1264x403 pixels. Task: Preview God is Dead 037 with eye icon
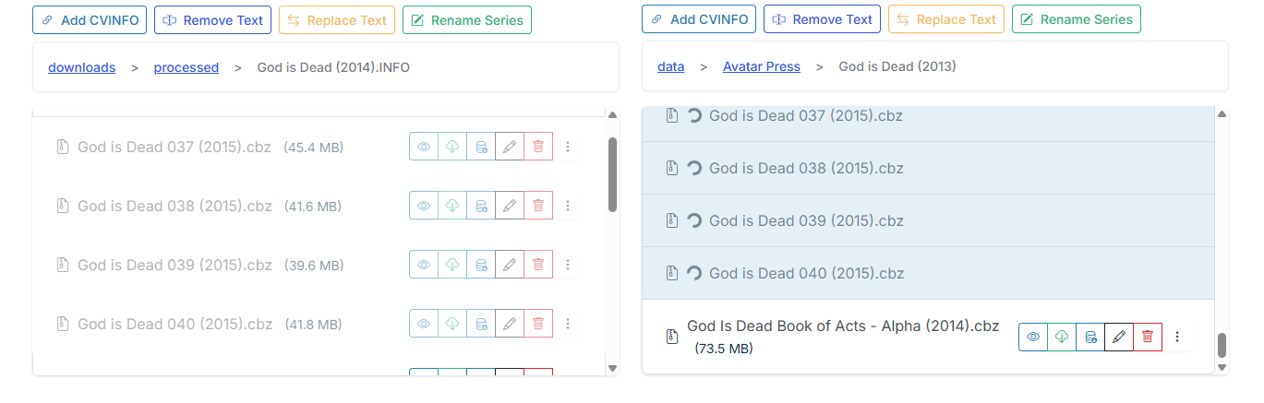tap(424, 147)
